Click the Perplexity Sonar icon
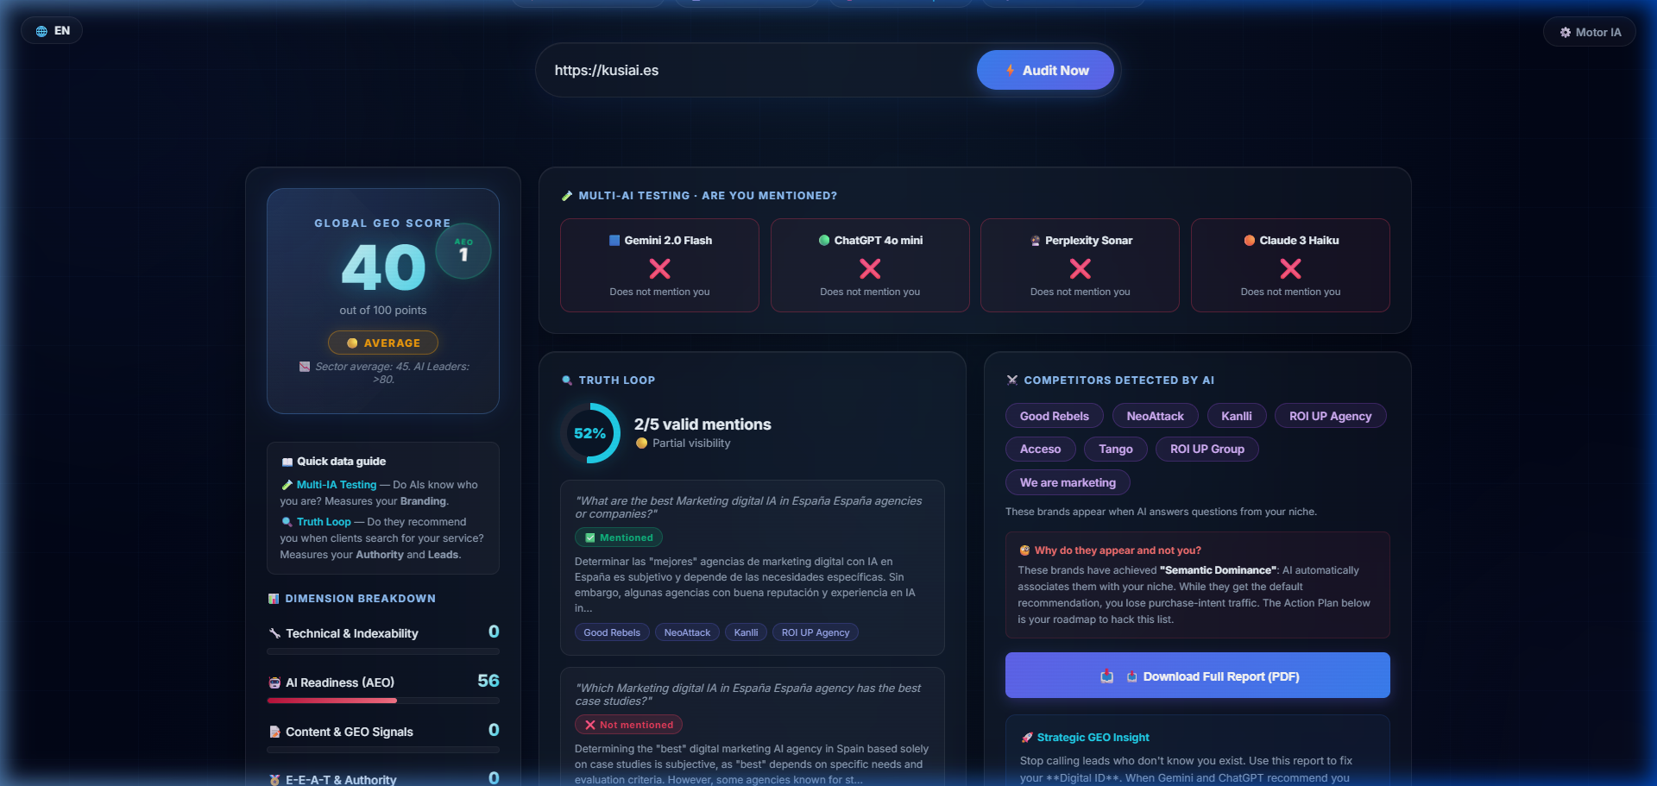 (1035, 241)
